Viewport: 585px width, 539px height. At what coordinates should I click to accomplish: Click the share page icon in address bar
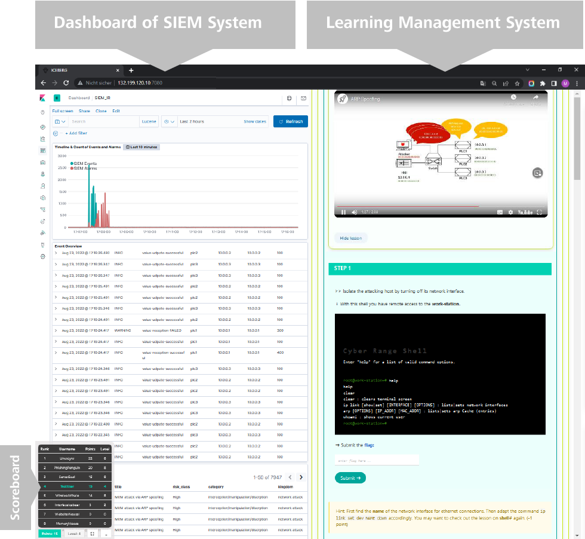(506, 83)
